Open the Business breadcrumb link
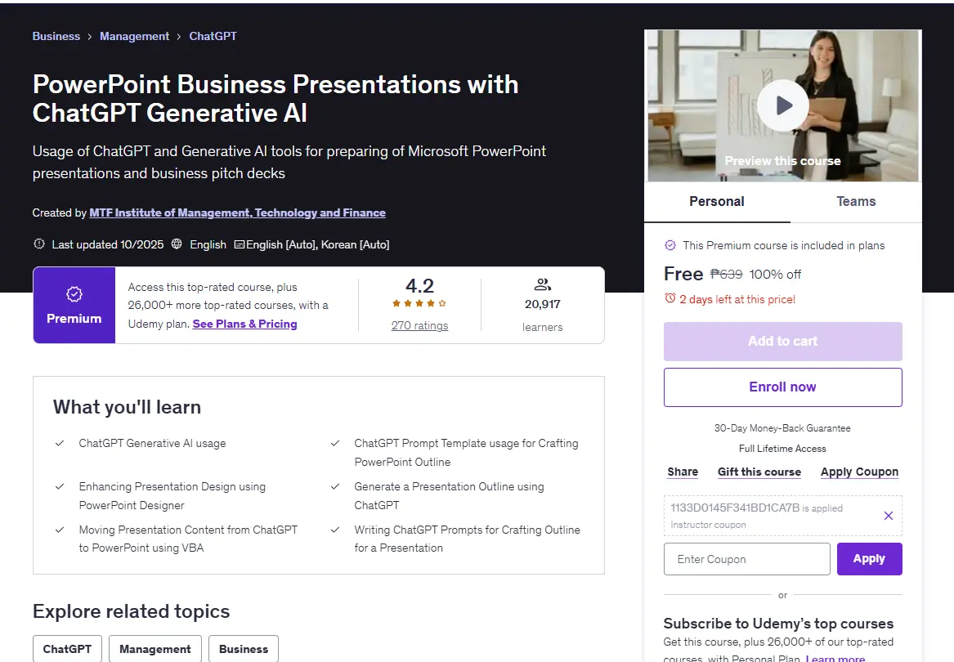Screen dimensions: 954x662 [56, 36]
